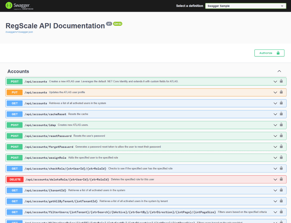291x223 pixels.
Task: Click 'Adds the specified user to the specified role'
Action: coord(93,158)
